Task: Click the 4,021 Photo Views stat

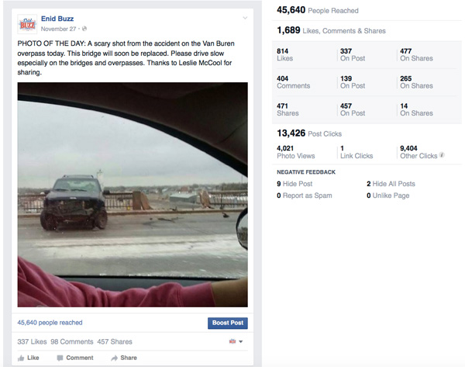Action: pos(294,151)
